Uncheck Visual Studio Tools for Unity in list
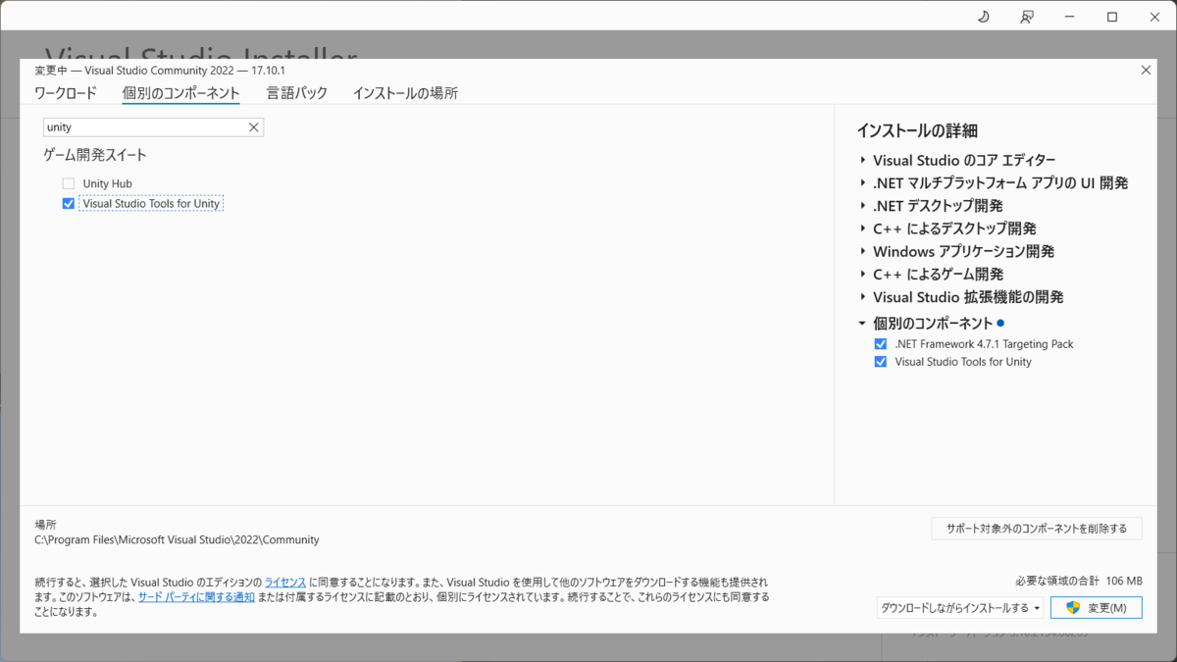The width and height of the screenshot is (1177, 662). click(69, 204)
